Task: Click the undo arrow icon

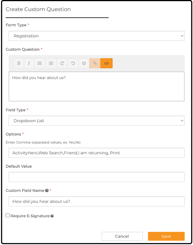Action: [x=73, y=63]
